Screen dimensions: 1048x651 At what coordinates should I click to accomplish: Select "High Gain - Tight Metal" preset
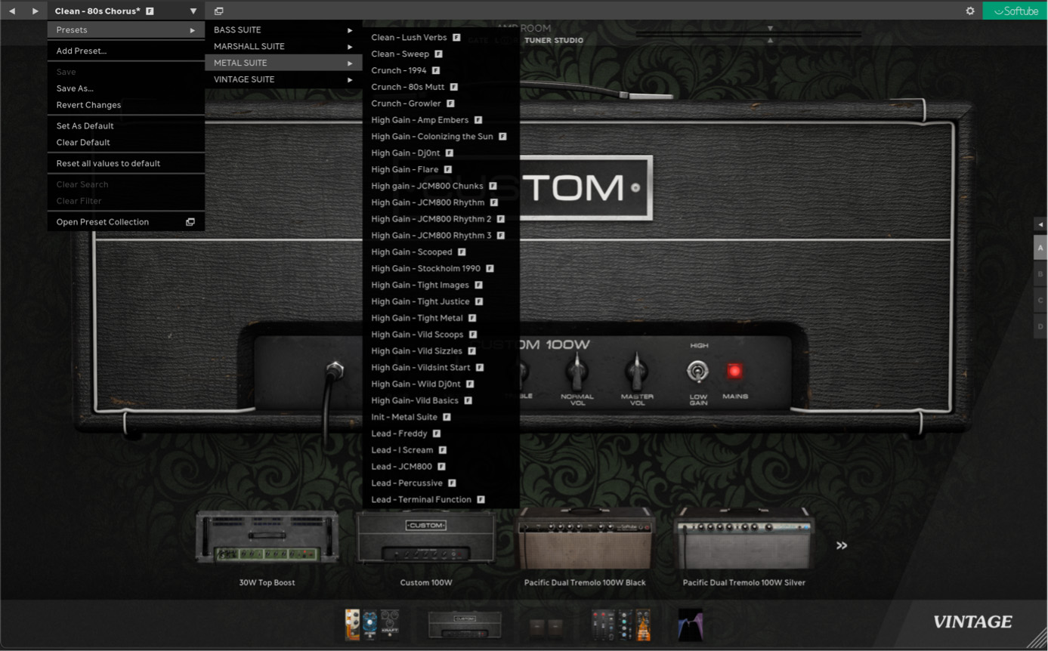click(x=417, y=319)
